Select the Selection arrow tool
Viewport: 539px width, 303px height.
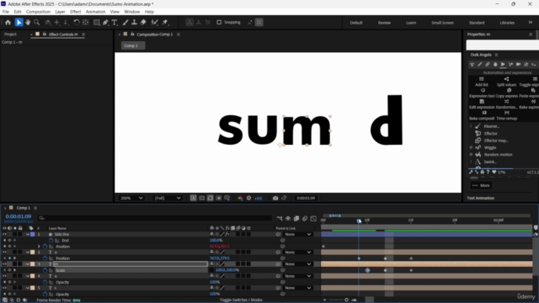(x=19, y=23)
